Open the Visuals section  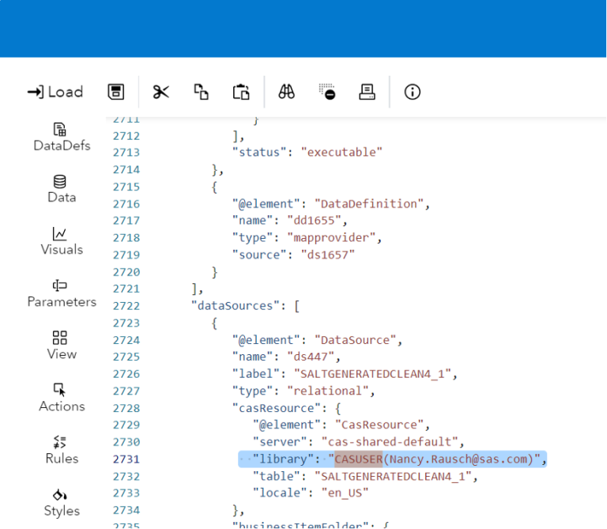[x=62, y=241]
